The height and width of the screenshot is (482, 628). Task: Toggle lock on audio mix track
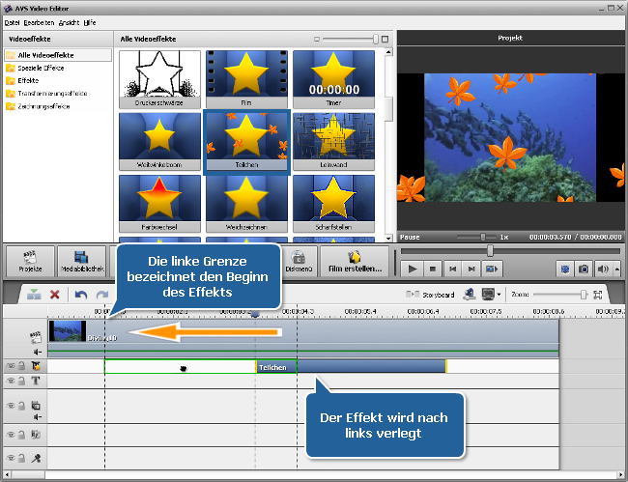(x=22, y=435)
